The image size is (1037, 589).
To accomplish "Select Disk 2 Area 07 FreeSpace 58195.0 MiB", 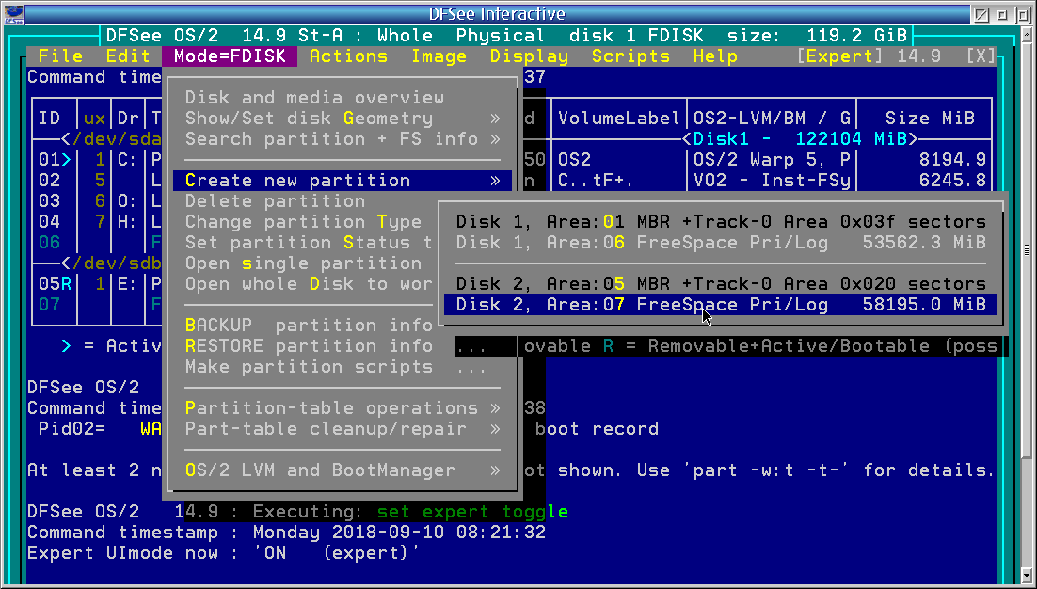I will [720, 305].
